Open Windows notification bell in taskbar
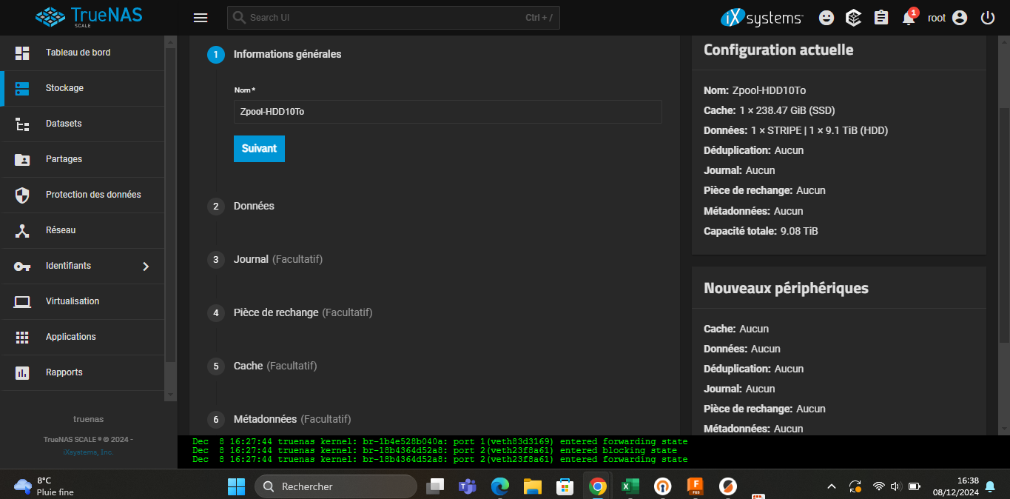 click(990, 486)
